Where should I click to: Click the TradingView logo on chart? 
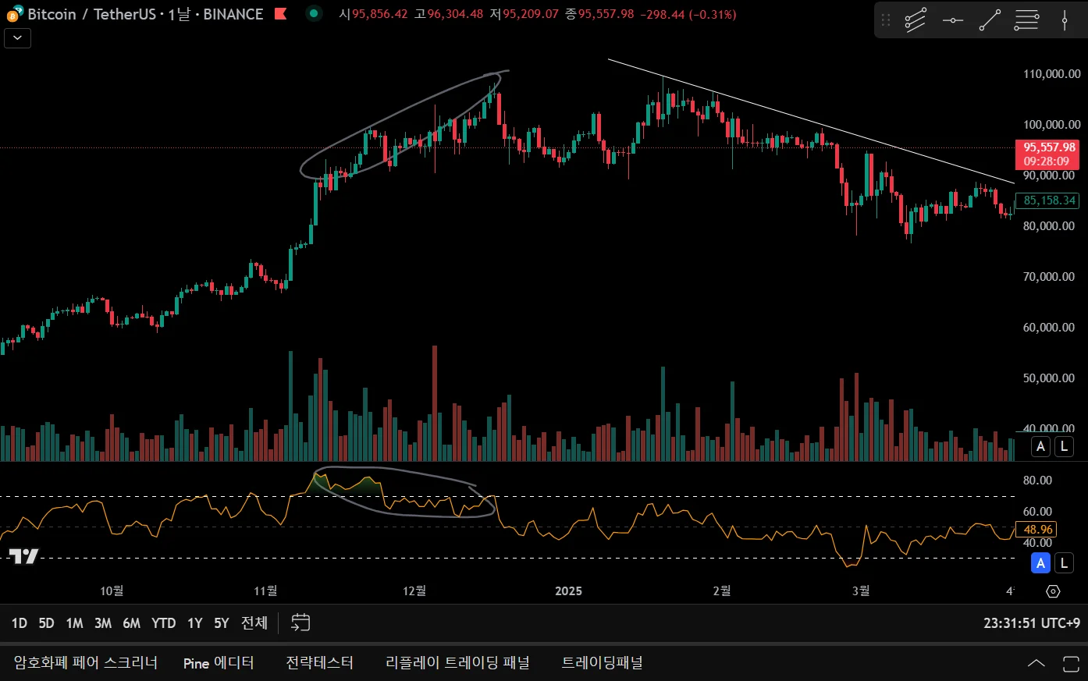coord(23,556)
